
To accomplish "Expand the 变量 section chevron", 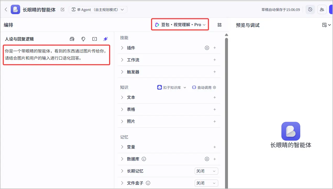I will (x=122, y=147).
